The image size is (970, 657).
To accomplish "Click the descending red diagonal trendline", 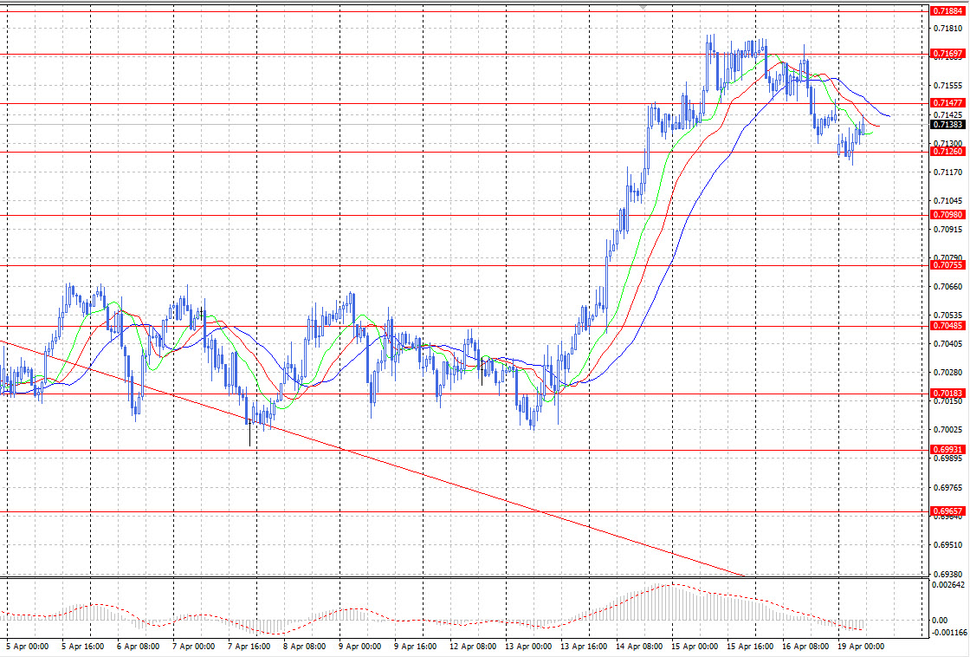I will [372, 457].
